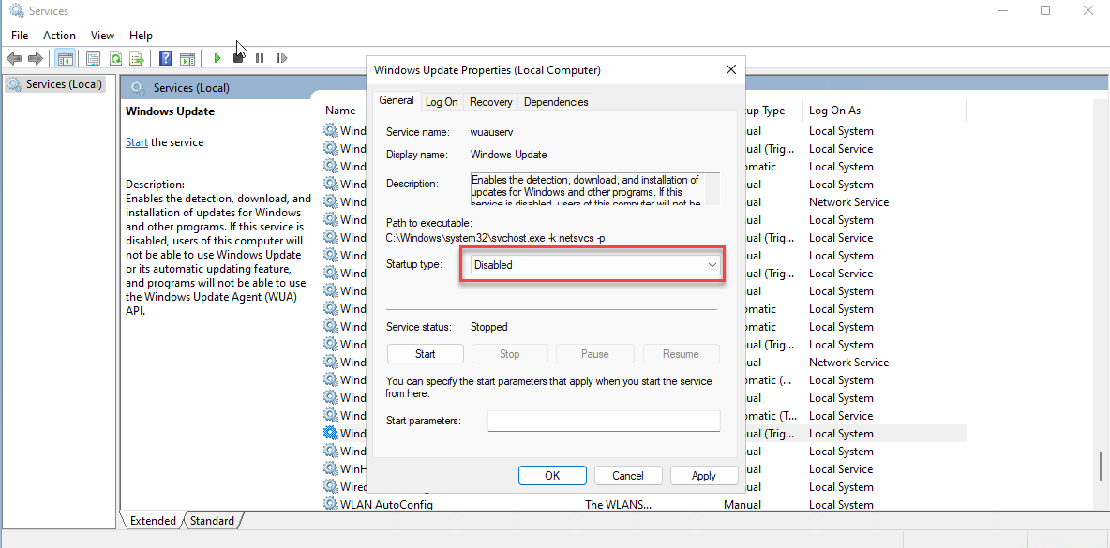Click the 'Stopped' service status text
The height and width of the screenshot is (548, 1110).
click(489, 327)
